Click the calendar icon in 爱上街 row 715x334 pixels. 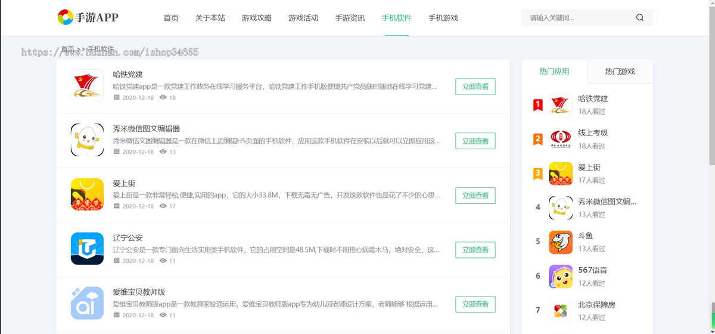116,206
